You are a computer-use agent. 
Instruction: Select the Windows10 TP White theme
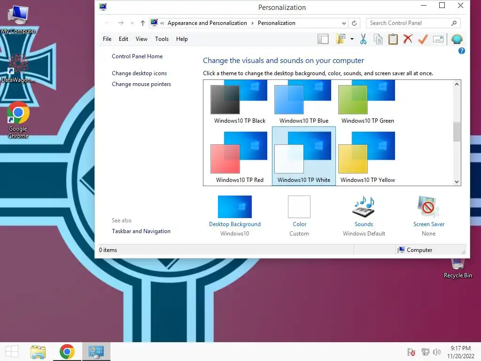(304, 157)
